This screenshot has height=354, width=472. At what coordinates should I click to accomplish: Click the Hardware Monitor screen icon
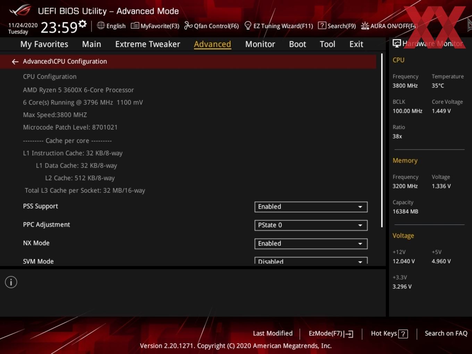[x=397, y=43]
